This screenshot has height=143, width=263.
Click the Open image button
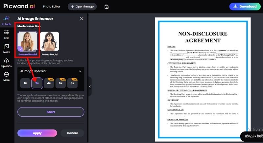82,7
